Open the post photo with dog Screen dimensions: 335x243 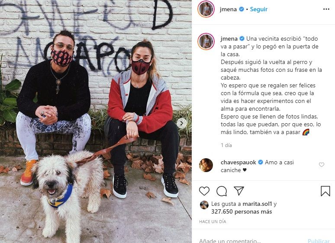tap(96, 121)
